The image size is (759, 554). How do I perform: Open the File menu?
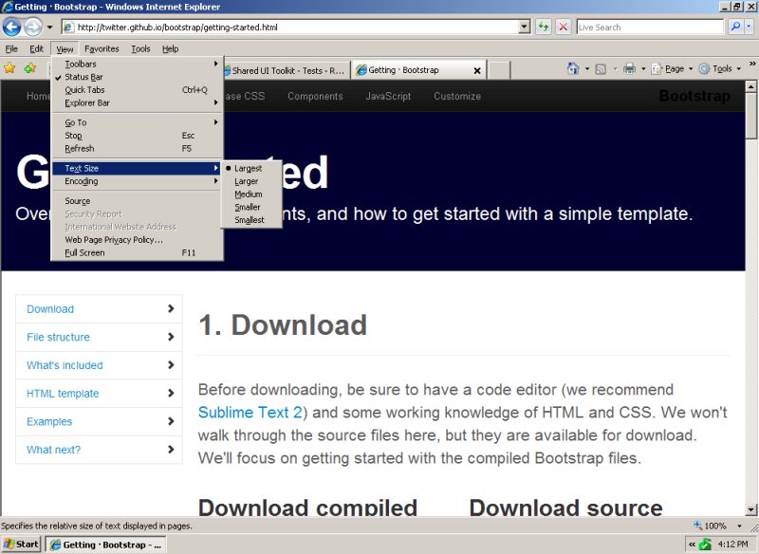coord(11,49)
